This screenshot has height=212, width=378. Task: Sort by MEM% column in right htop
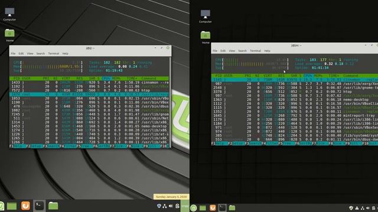(318, 76)
